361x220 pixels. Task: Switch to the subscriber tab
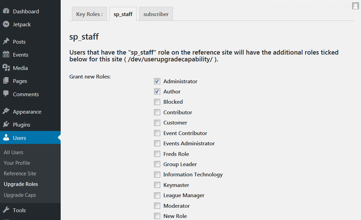pos(156,14)
